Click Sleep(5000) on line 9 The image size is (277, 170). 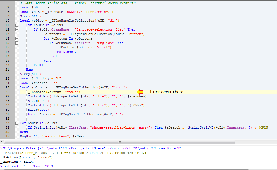(x=30, y=16)
